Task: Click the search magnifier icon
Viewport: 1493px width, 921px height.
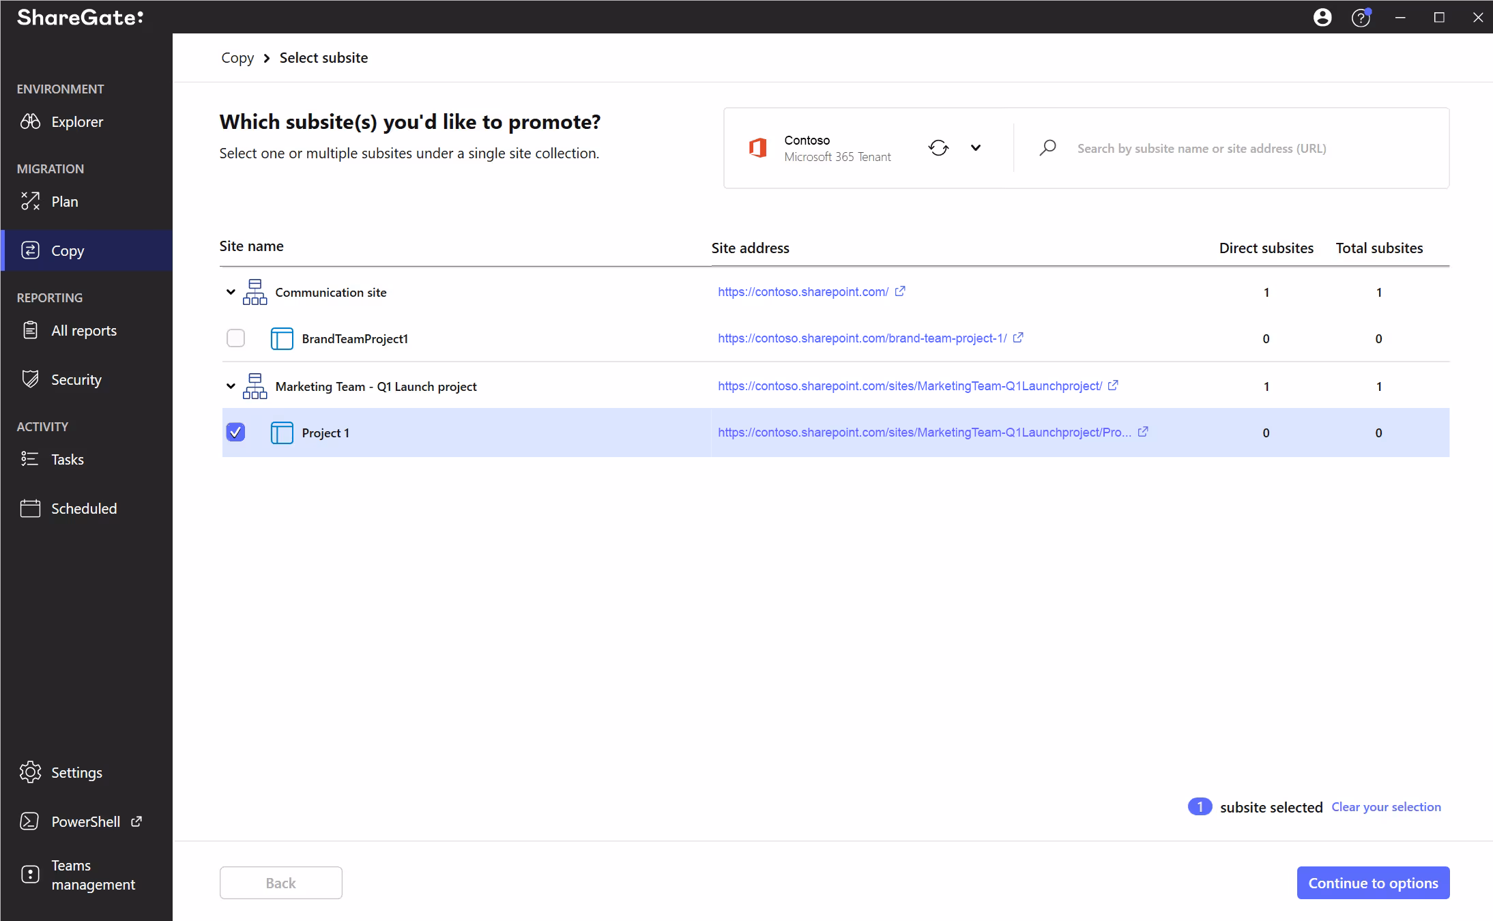Action: [1048, 147]
